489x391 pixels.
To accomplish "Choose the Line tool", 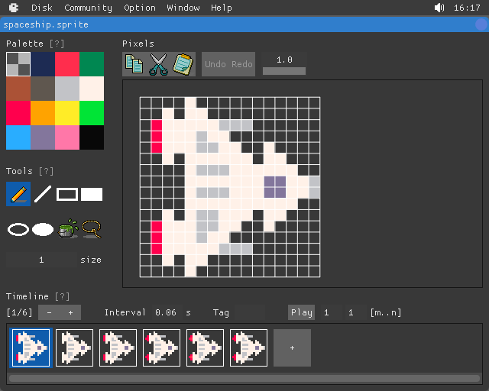I will [x=43, y=194].
